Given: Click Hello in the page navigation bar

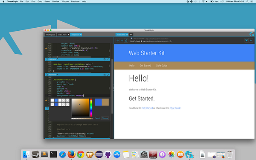Looking at the screenshot, I should (132, 65).
